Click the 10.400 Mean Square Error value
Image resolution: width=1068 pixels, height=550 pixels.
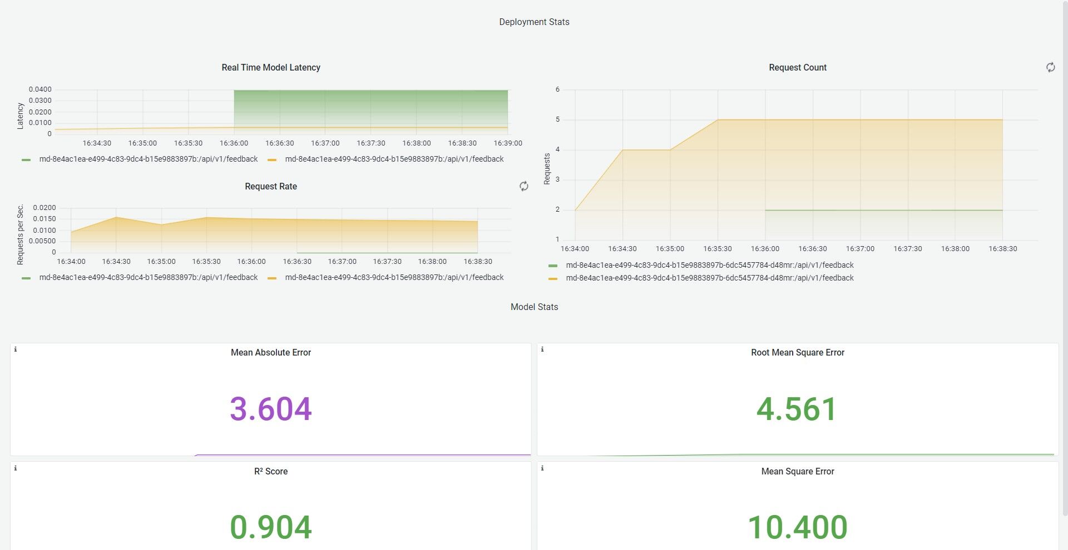[797, 527]
